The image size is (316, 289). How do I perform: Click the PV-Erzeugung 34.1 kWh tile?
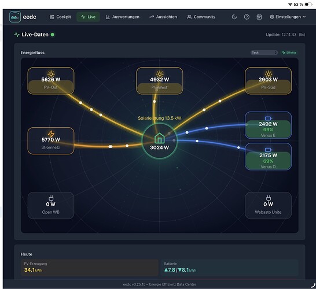[90, 268]
